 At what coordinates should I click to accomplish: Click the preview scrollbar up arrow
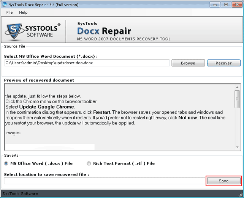[x=237, y=87]
